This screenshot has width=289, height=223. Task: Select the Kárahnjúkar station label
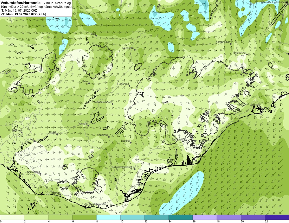(223, 42)
